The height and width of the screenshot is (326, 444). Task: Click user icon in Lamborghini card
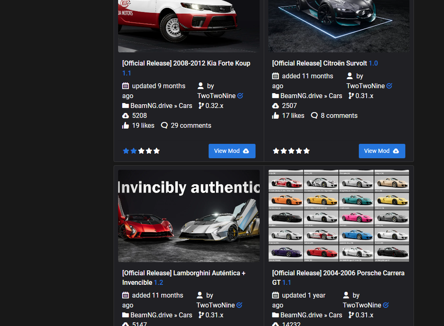tap(200, 295)
